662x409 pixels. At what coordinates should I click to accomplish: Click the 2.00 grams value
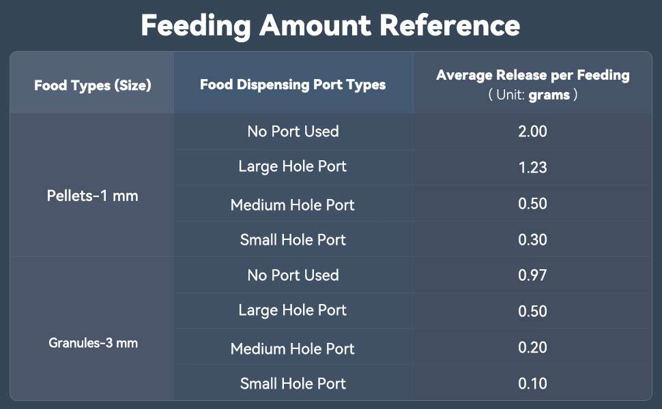[x=532, y=131]
